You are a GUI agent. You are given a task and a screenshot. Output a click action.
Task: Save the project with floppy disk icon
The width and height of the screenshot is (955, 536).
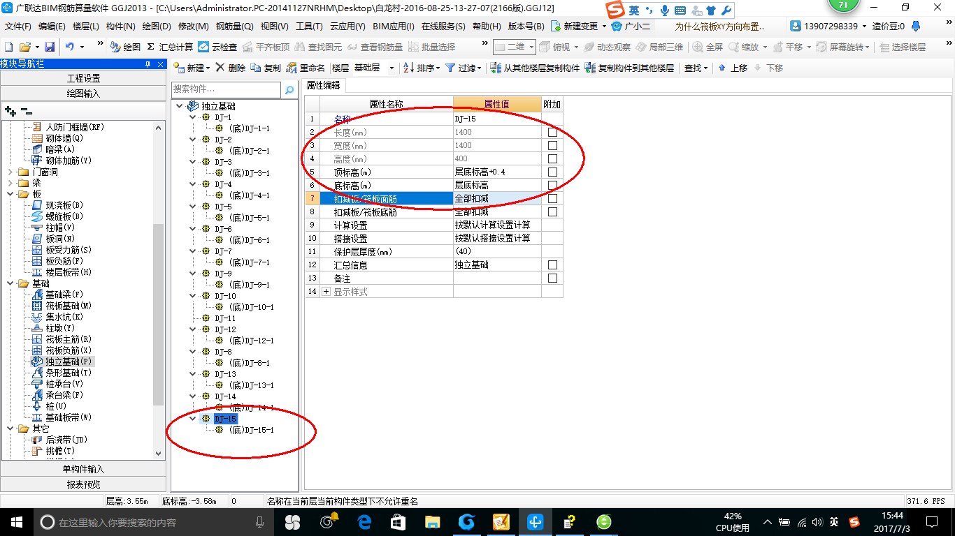point(50,47)
